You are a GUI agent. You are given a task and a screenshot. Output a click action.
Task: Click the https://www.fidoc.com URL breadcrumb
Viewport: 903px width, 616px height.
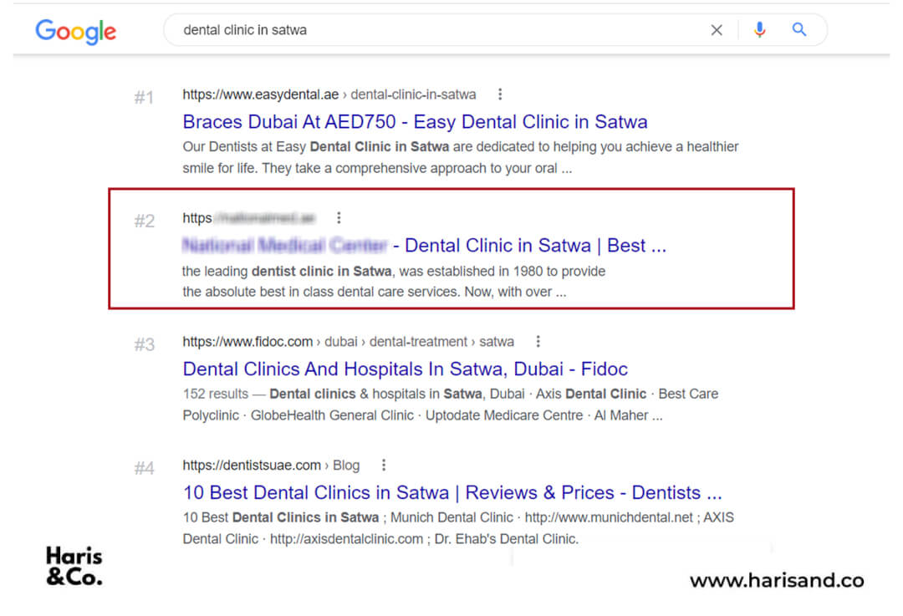[349, 342]
